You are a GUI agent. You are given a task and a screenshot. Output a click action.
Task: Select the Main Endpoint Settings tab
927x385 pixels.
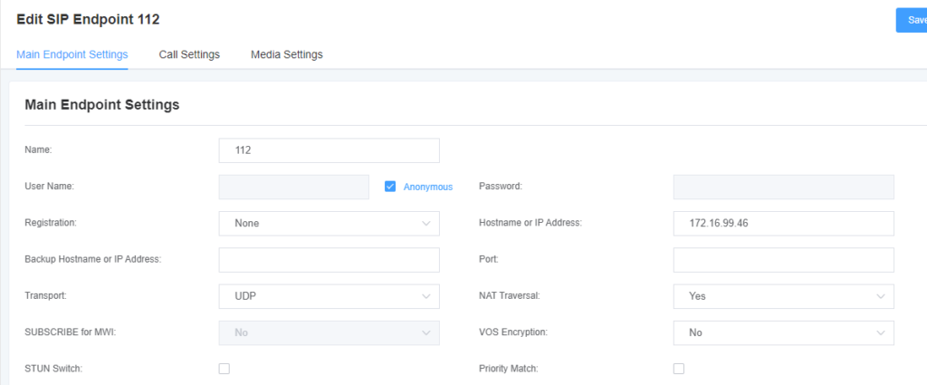72,54
